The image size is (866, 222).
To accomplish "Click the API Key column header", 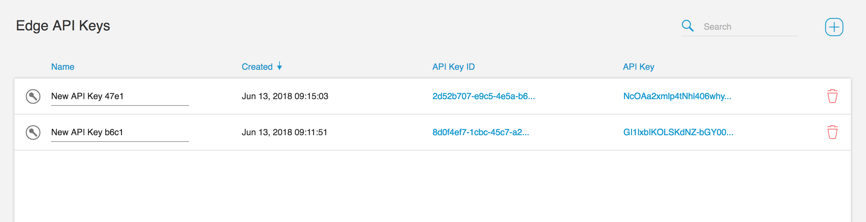I will [x=638, y=66].
